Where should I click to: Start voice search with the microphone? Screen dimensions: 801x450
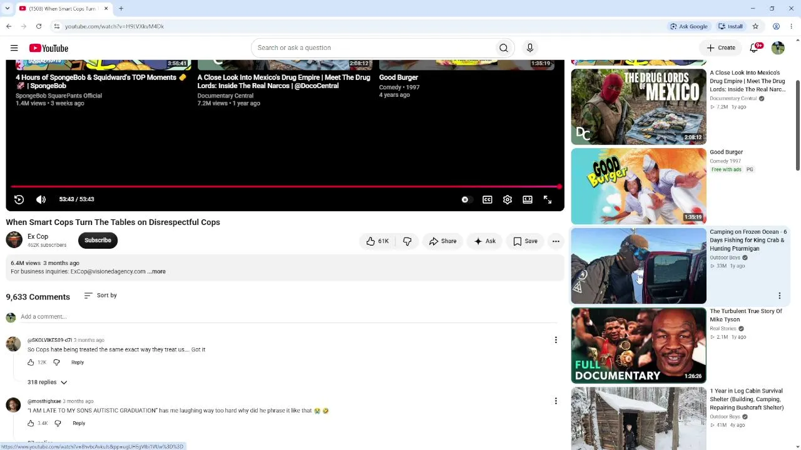529,48
